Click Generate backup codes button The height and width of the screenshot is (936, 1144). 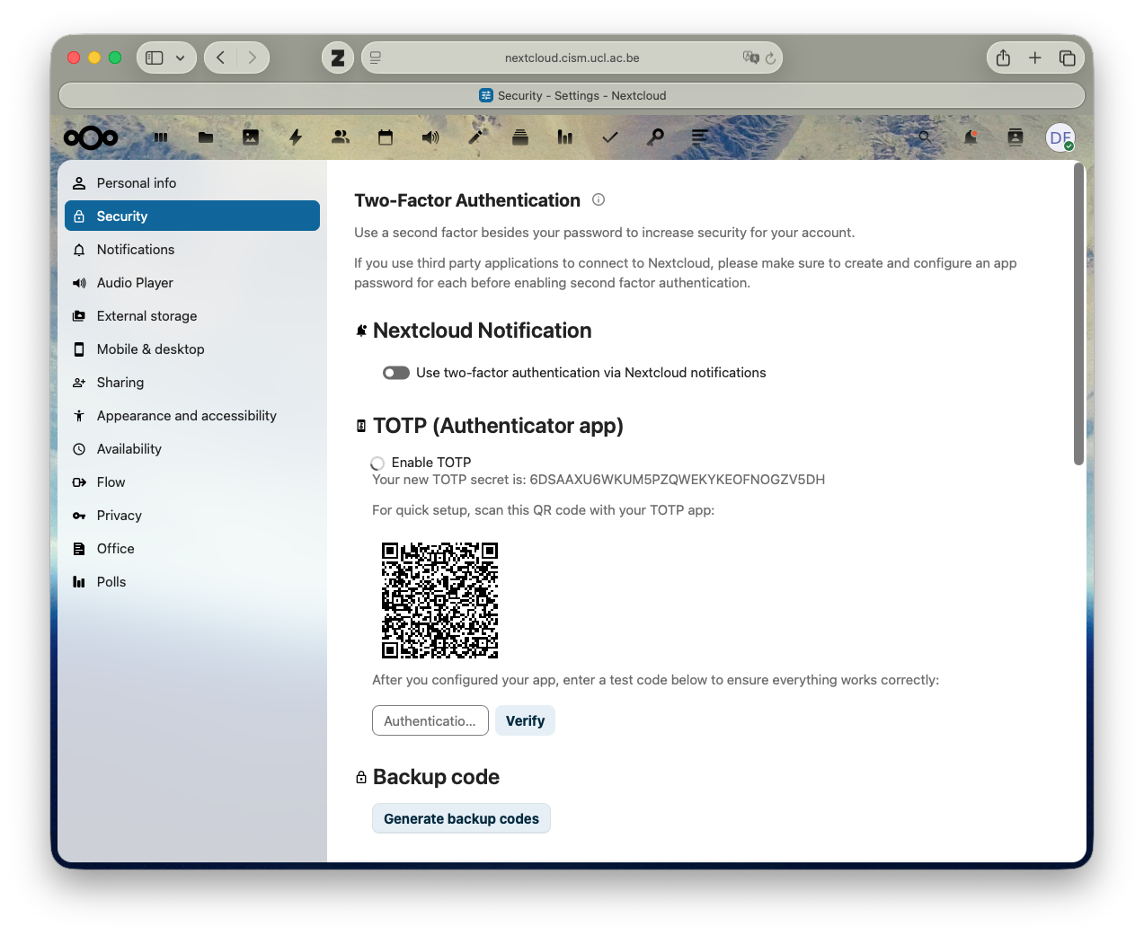tap(461, 818)
